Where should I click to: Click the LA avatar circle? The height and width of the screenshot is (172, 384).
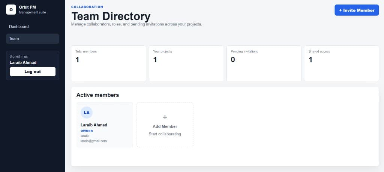coord(87,113)
